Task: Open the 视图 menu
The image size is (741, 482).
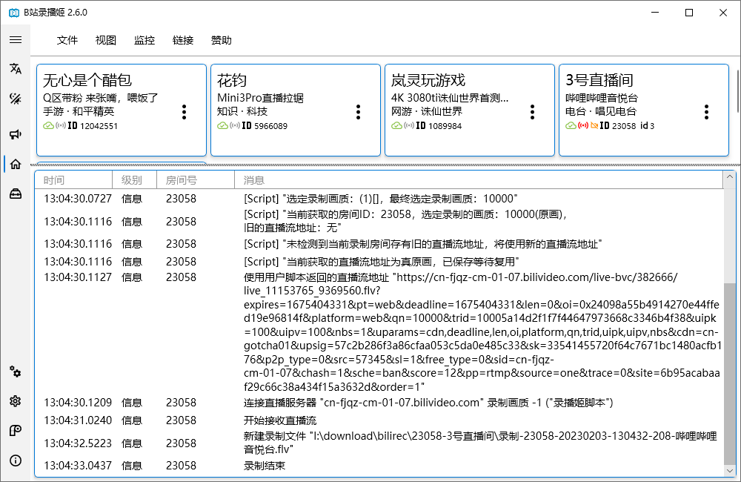Action: click(106, 41)
